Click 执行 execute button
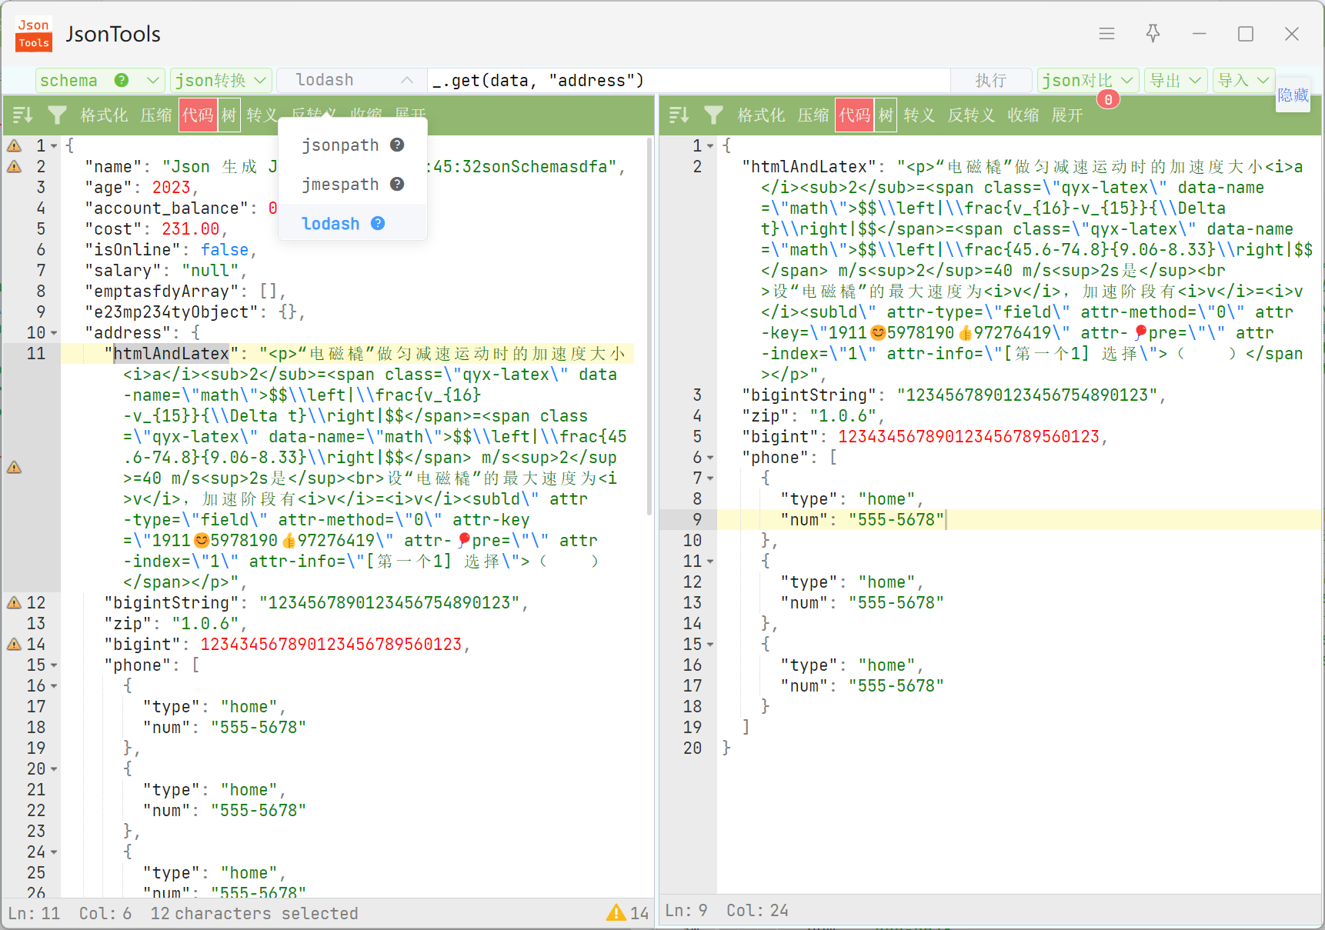This screenshot has height=930, width=1325. [991, 80]
